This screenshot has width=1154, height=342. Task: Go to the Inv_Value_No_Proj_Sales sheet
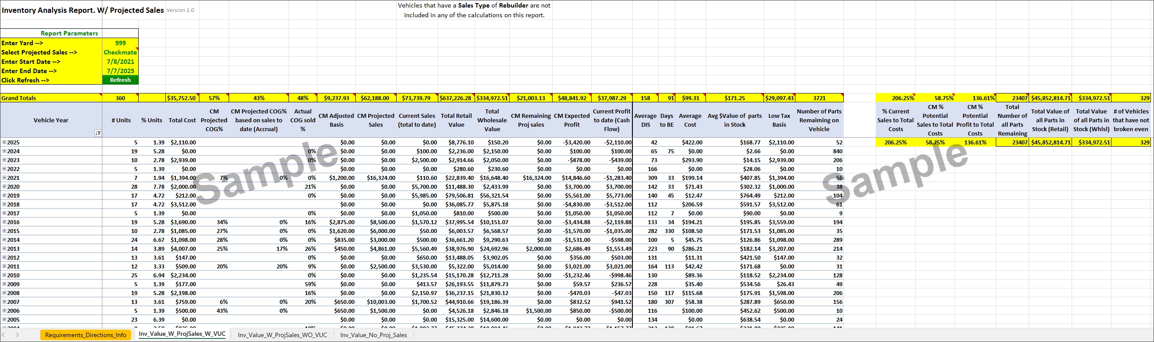click(x=373, y=335)
